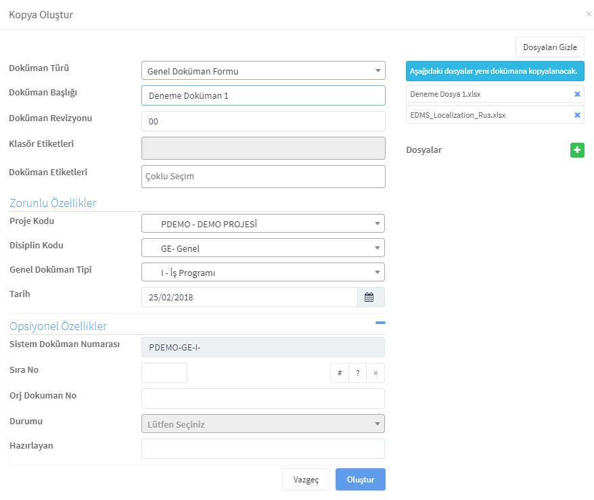
Task: Focus the Doküman Revizyonu field
Action: [x=263, y=121]
